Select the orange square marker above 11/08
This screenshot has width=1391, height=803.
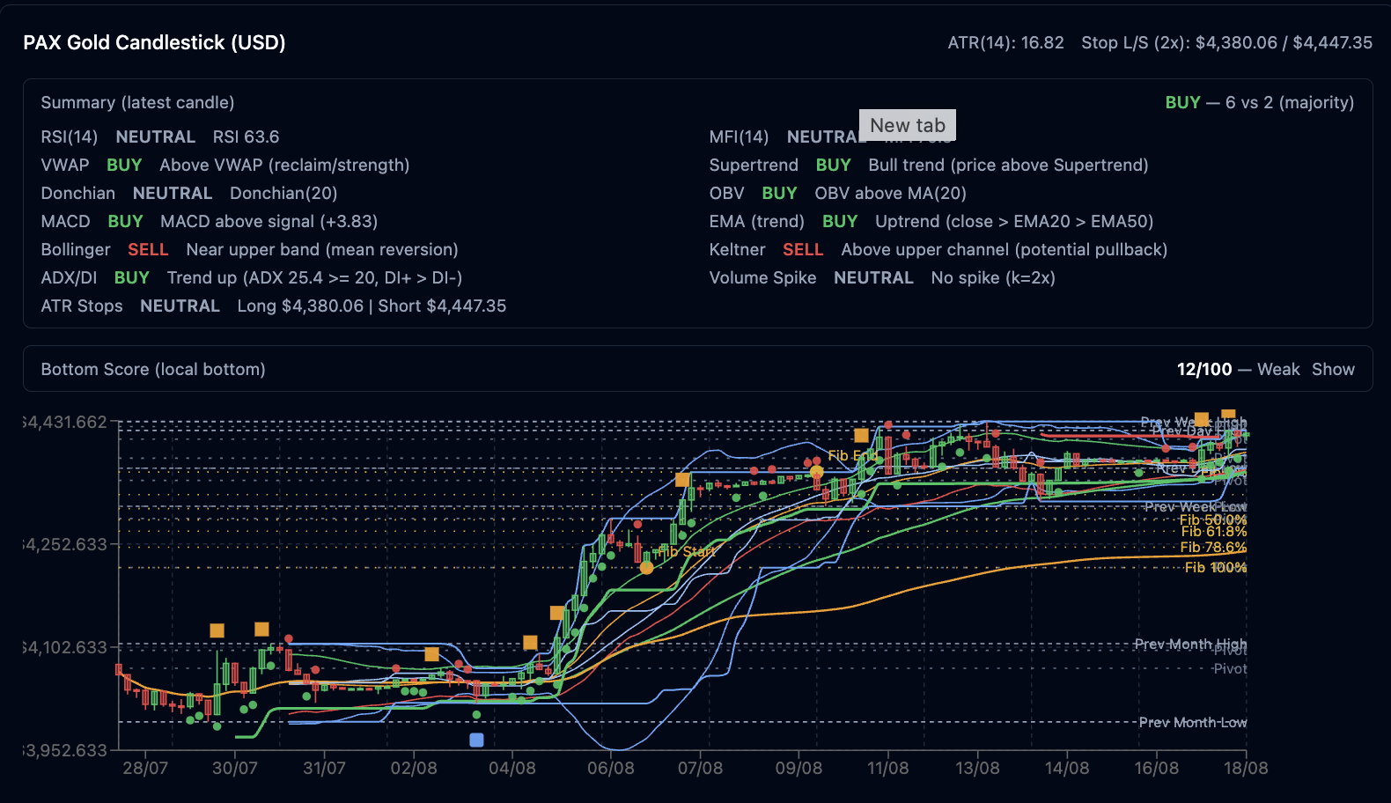(x=861, y=435)
